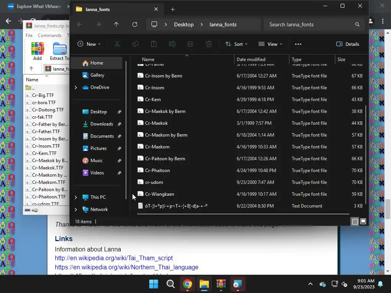The width and height of the screenshot is (391, 293).
Task: Toggle the Details pane
Action: (347, 44)
